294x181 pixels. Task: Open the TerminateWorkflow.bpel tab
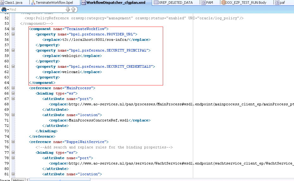point(54,3)
